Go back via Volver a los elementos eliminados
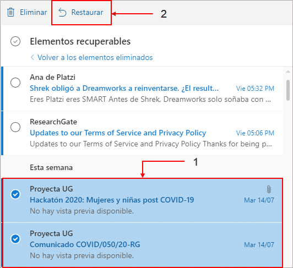 pyautogui.click(x=95, y=57)
